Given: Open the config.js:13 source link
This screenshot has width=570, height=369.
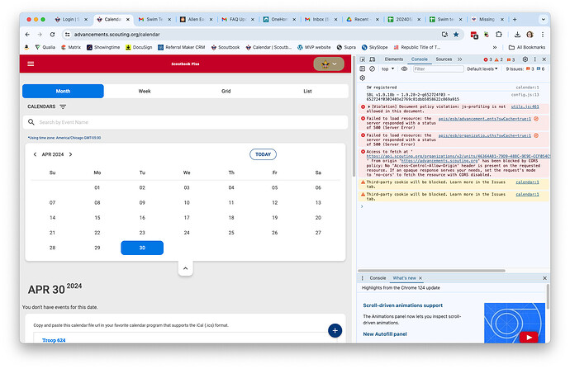Looking at the screenshot, I should tap(525, 95).
